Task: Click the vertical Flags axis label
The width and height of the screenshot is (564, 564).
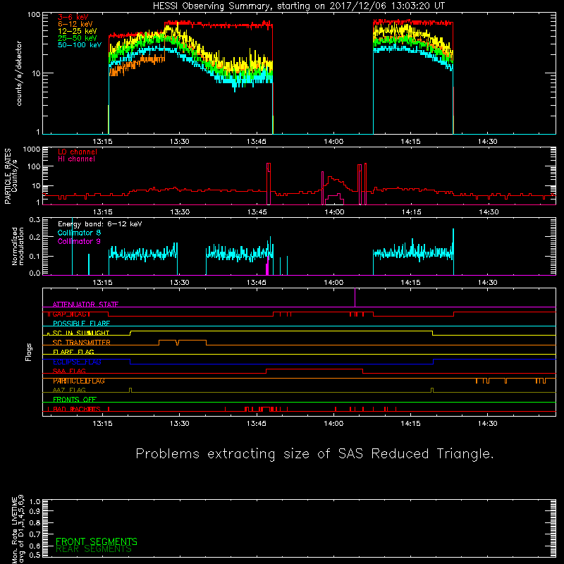Action: [29, 352]
